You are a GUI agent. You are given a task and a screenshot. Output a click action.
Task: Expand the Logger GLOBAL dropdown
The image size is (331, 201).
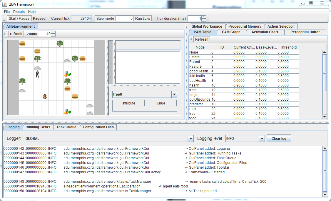(x=191, y=138)
